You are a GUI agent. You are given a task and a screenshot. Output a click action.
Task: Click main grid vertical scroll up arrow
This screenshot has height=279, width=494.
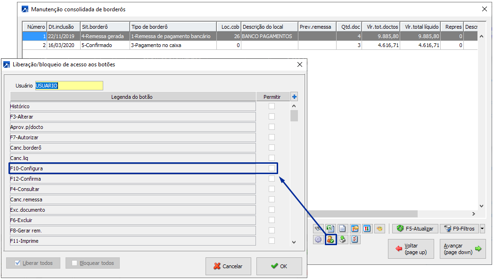click(481, 37)
